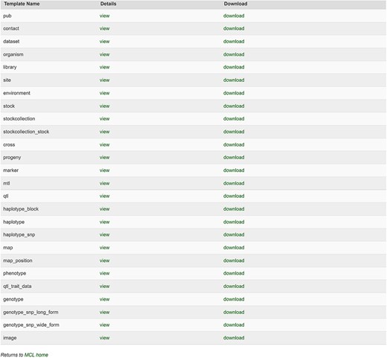Screen dimensions: 387x358
Task: View details in the genotype row
Action: [104, 299]
